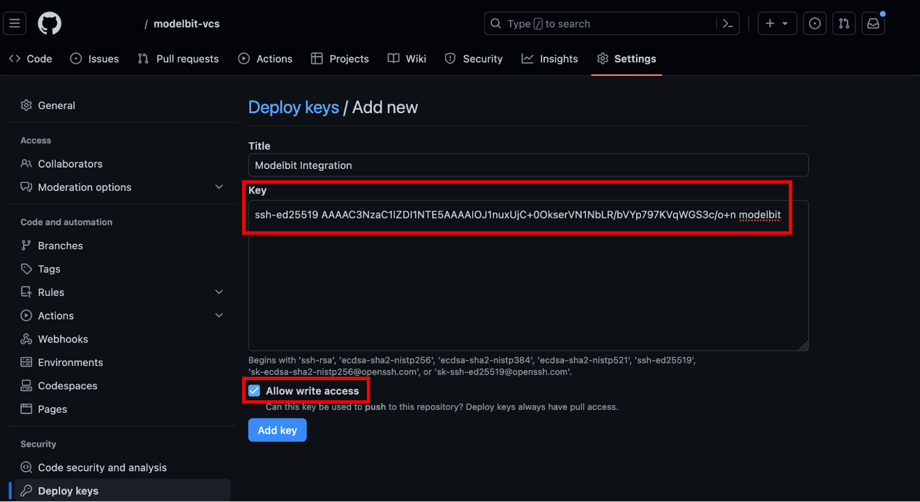Switch to the Insights tab
920x502 pixels.
(550, 59)
